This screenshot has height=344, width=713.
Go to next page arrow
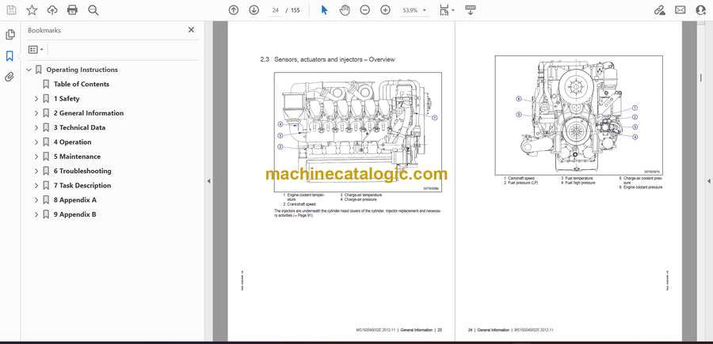click(254, 10)
